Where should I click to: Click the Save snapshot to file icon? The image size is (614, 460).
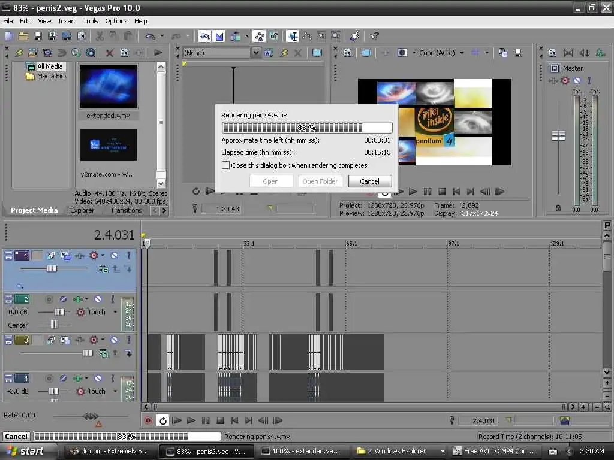pos(518,53)
